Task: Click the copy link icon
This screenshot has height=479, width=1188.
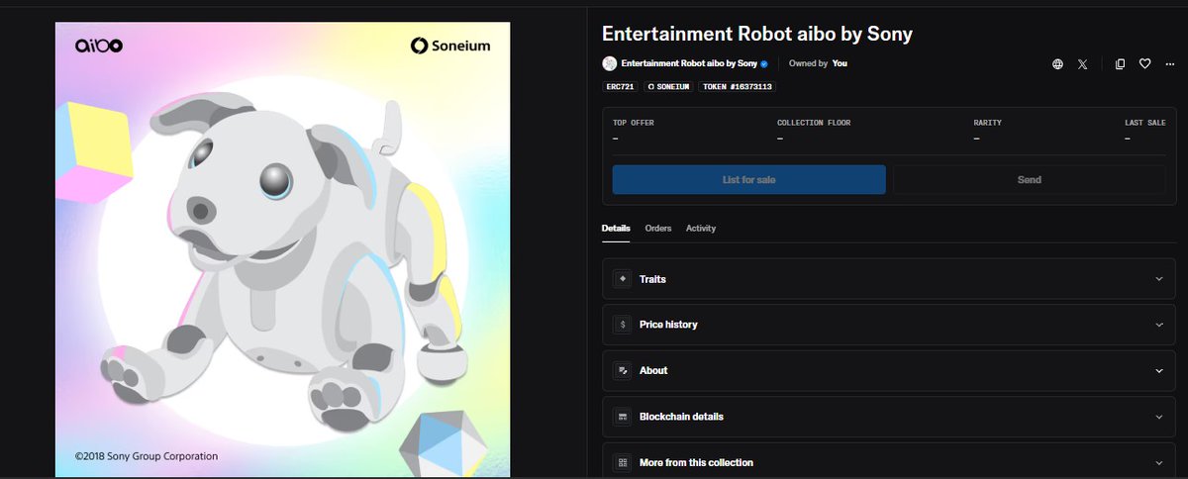Action: 1120,63
